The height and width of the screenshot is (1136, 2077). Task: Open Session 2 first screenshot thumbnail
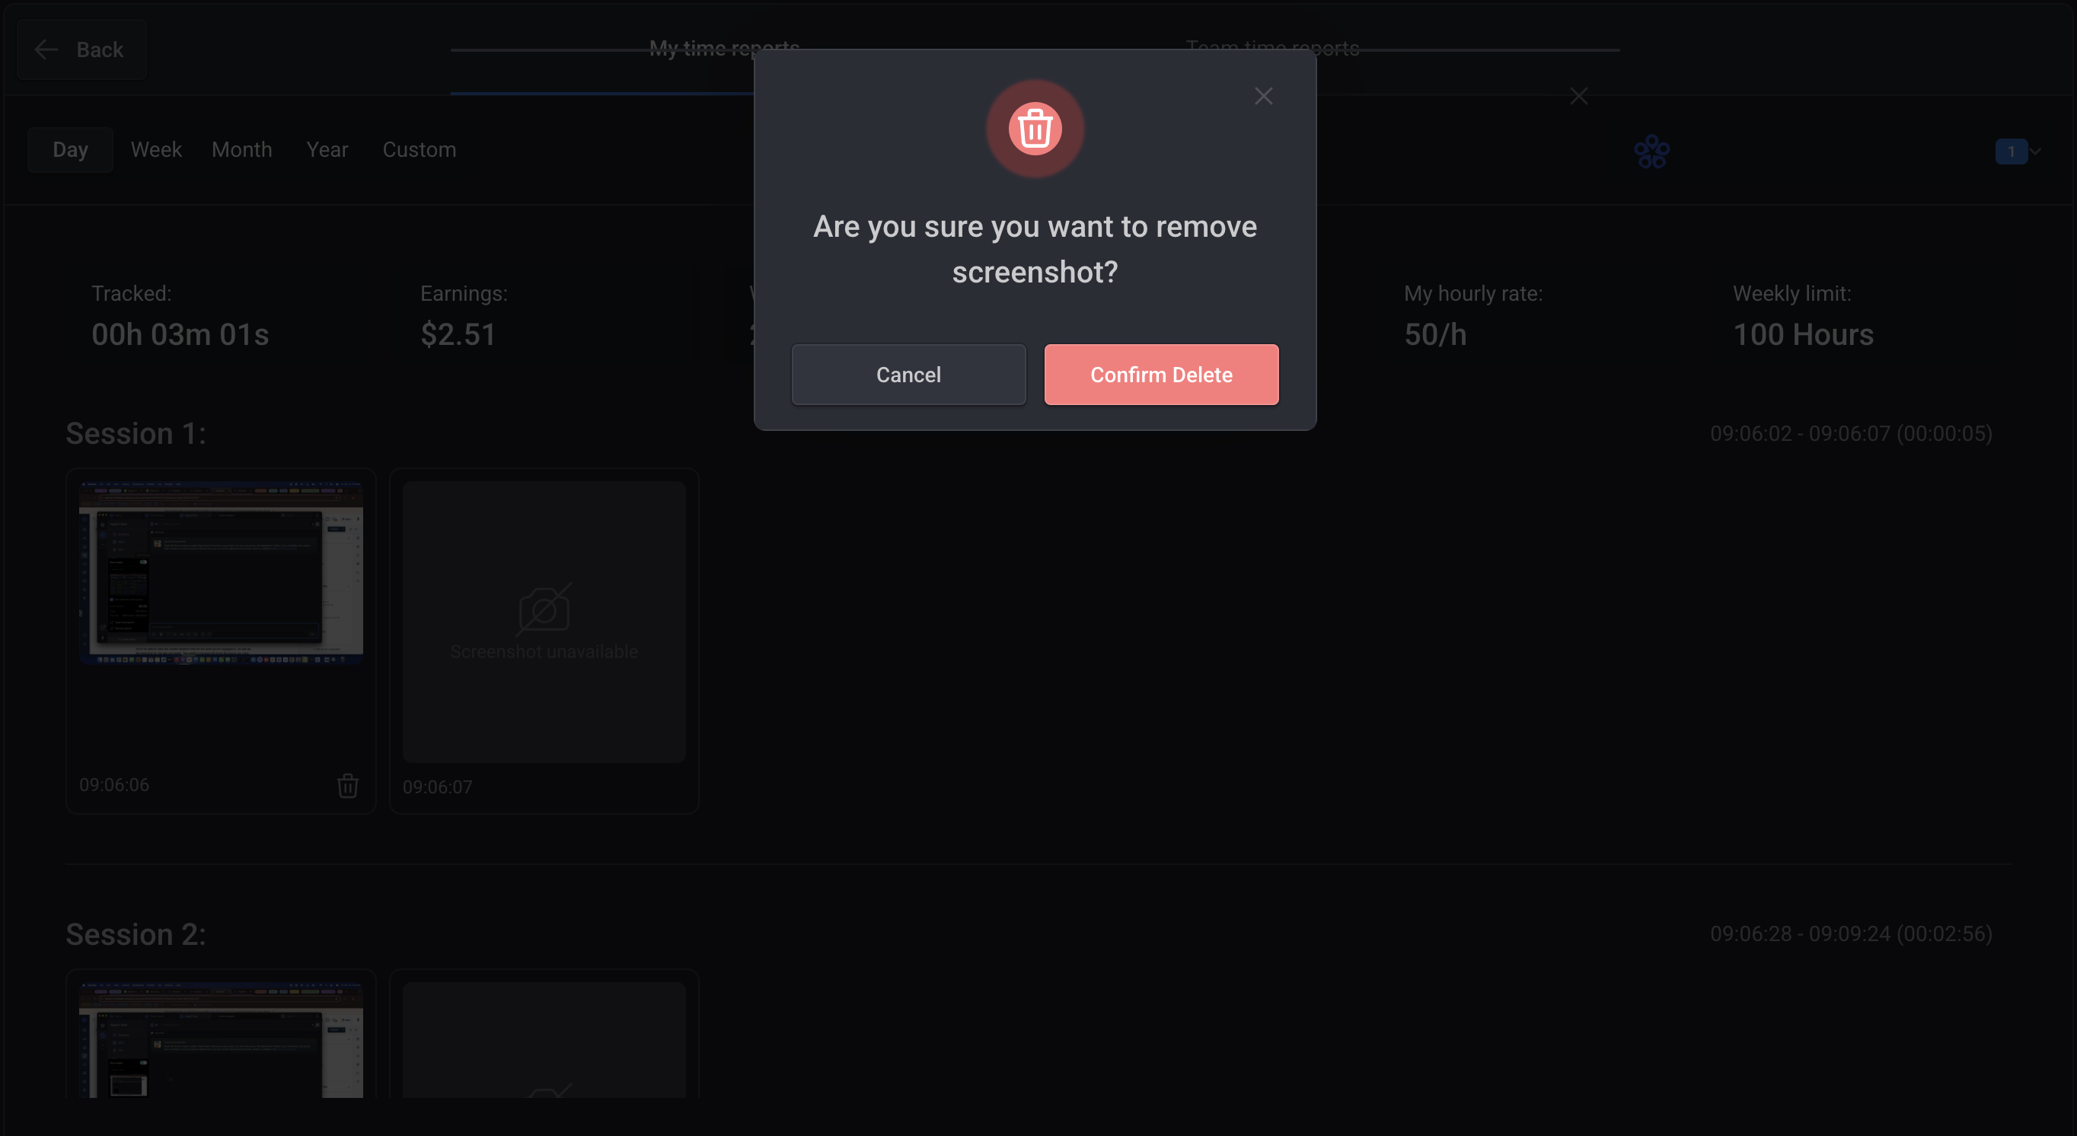point(220,1039)
